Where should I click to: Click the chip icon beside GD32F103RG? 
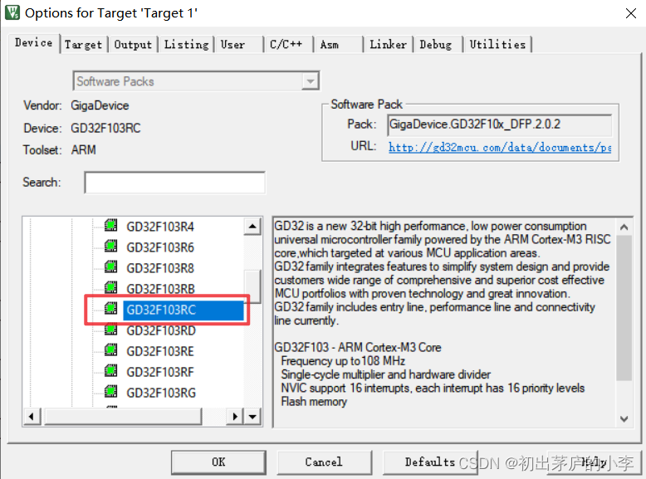pyautogui.click(x=110, y=391)
